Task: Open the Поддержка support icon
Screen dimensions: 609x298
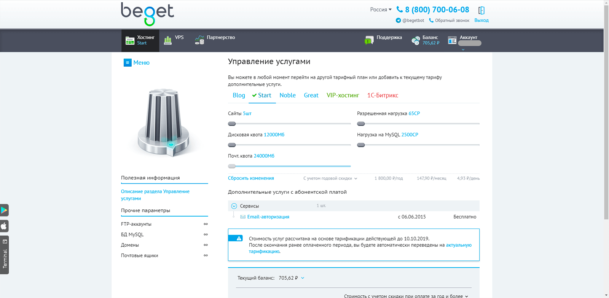Action: [369, 40]
